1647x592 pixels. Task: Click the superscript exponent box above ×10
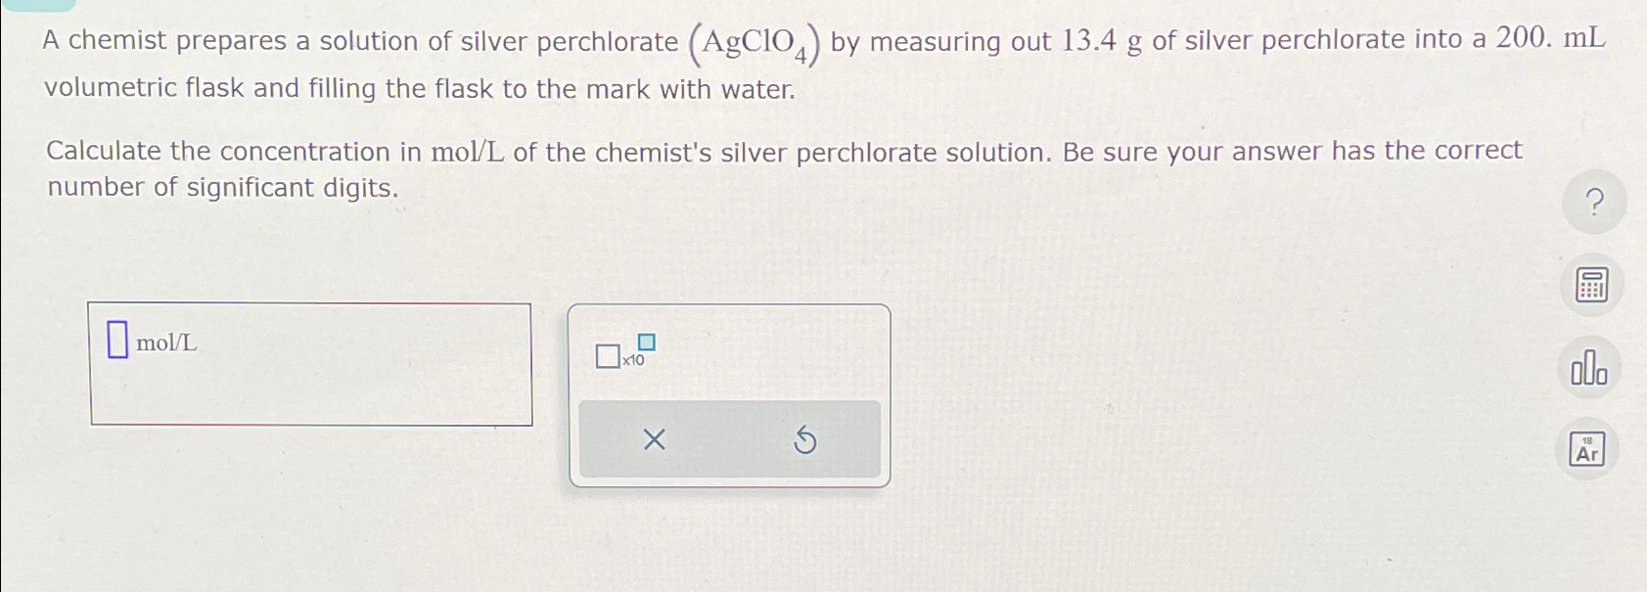pos(645,343)
